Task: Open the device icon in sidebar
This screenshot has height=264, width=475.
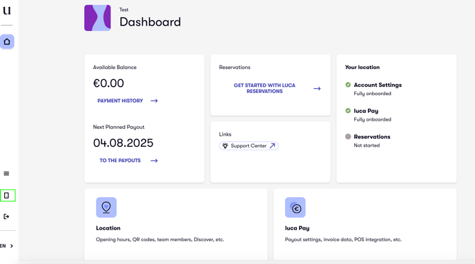Action: pos(7,196)
